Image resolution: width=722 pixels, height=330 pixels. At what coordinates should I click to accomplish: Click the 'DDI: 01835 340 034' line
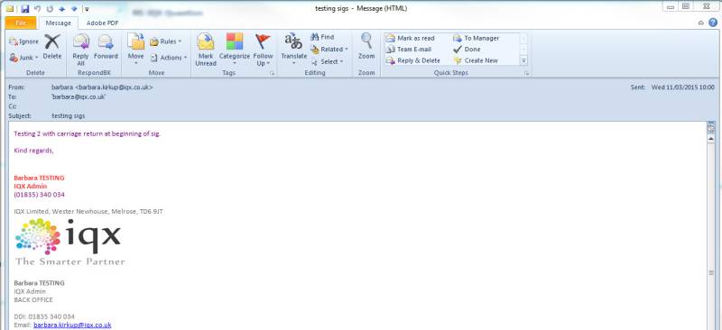coord(44,316)
